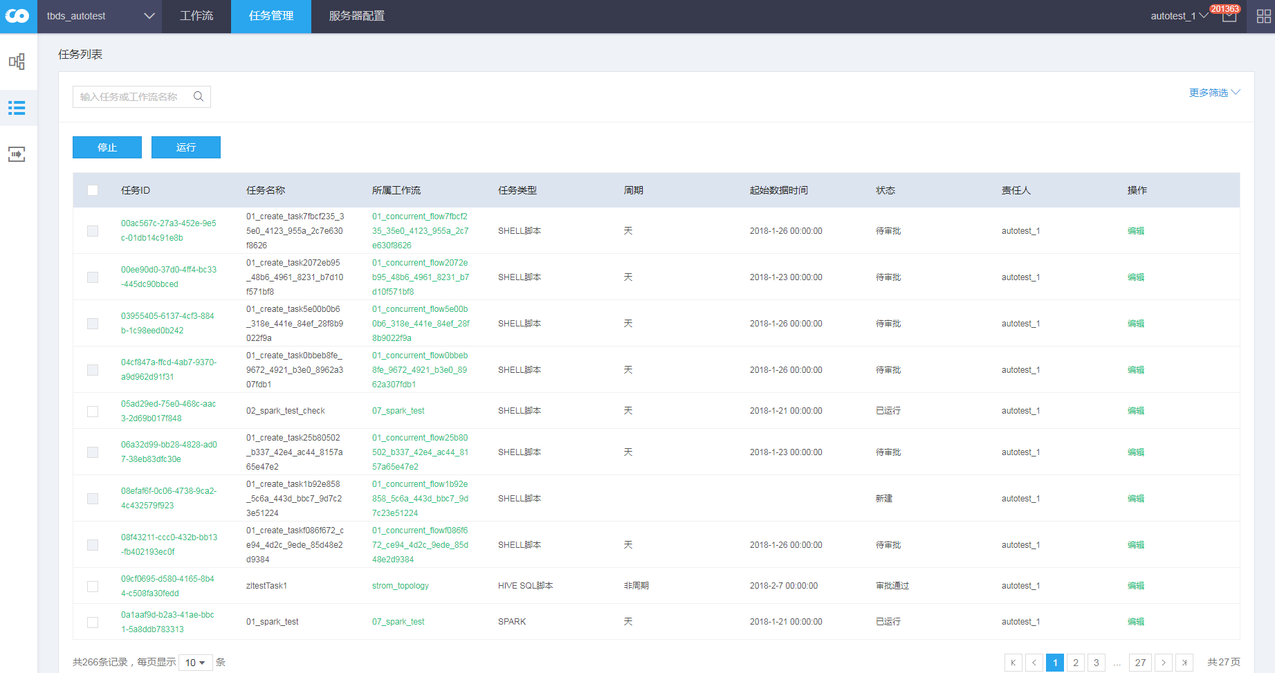This screenshot has height=673, width=1275.
Task: Click the 起始数据时间 column header
Action: pyautogui.click(x=779, y=190)
